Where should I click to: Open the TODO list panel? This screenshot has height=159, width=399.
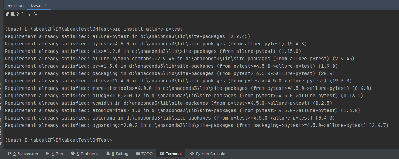click(x=144, y=154)
